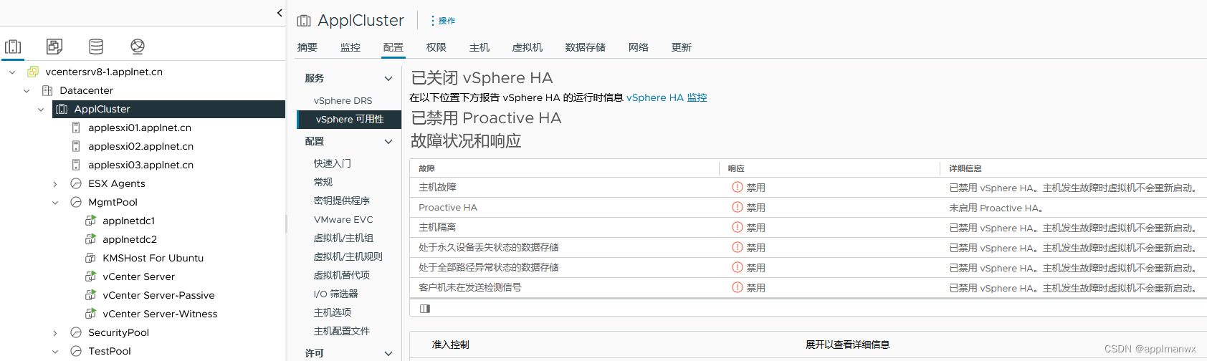Screen dimensions: 1207x361
Task: Switch to the 数据存储 tab
Action: 585,47
